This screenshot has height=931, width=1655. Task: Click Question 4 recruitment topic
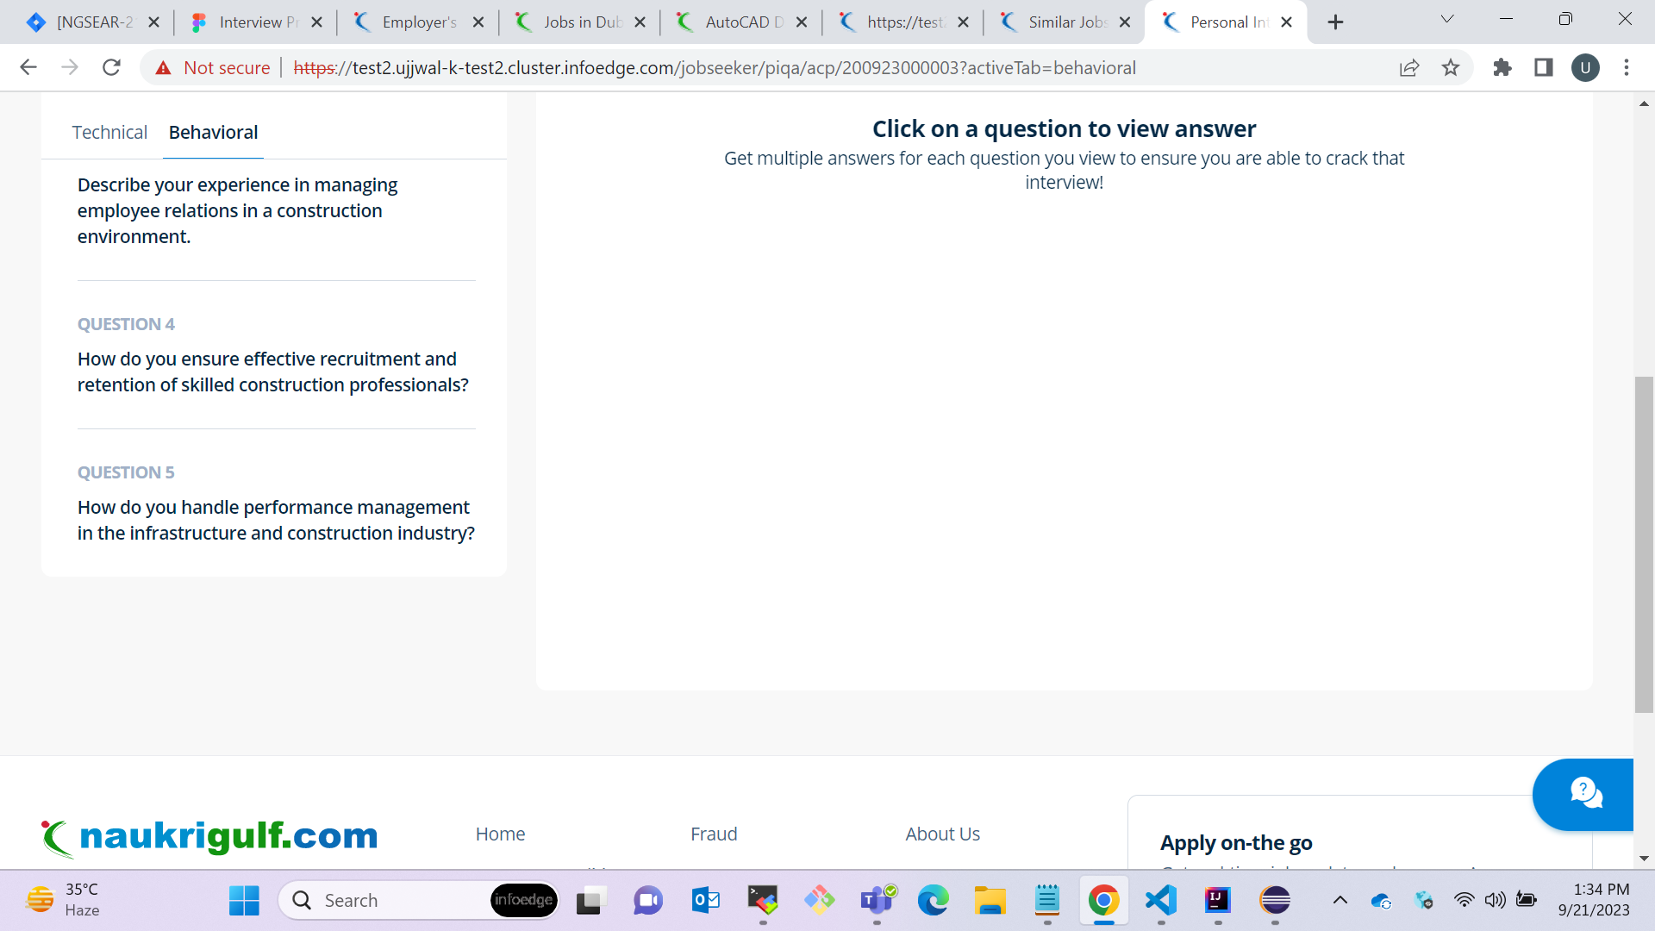point(272,372)
